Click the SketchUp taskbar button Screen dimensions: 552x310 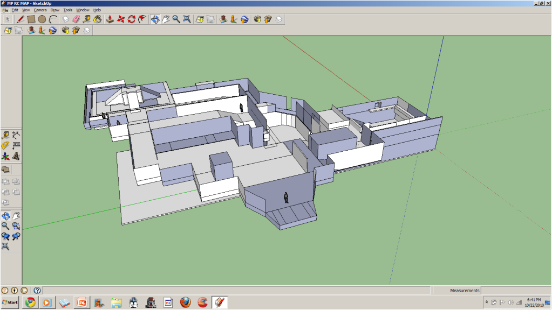click(x=220, y=302)
